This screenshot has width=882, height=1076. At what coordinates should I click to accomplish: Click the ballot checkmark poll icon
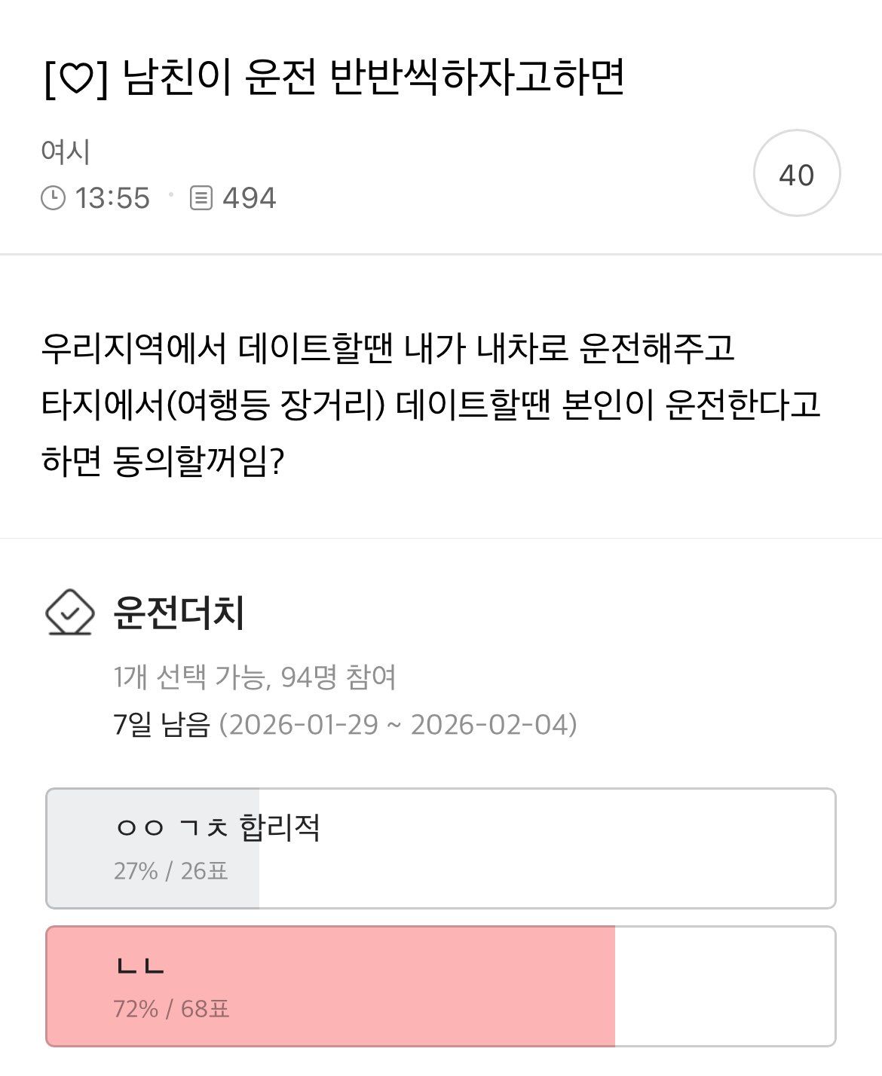69,613
